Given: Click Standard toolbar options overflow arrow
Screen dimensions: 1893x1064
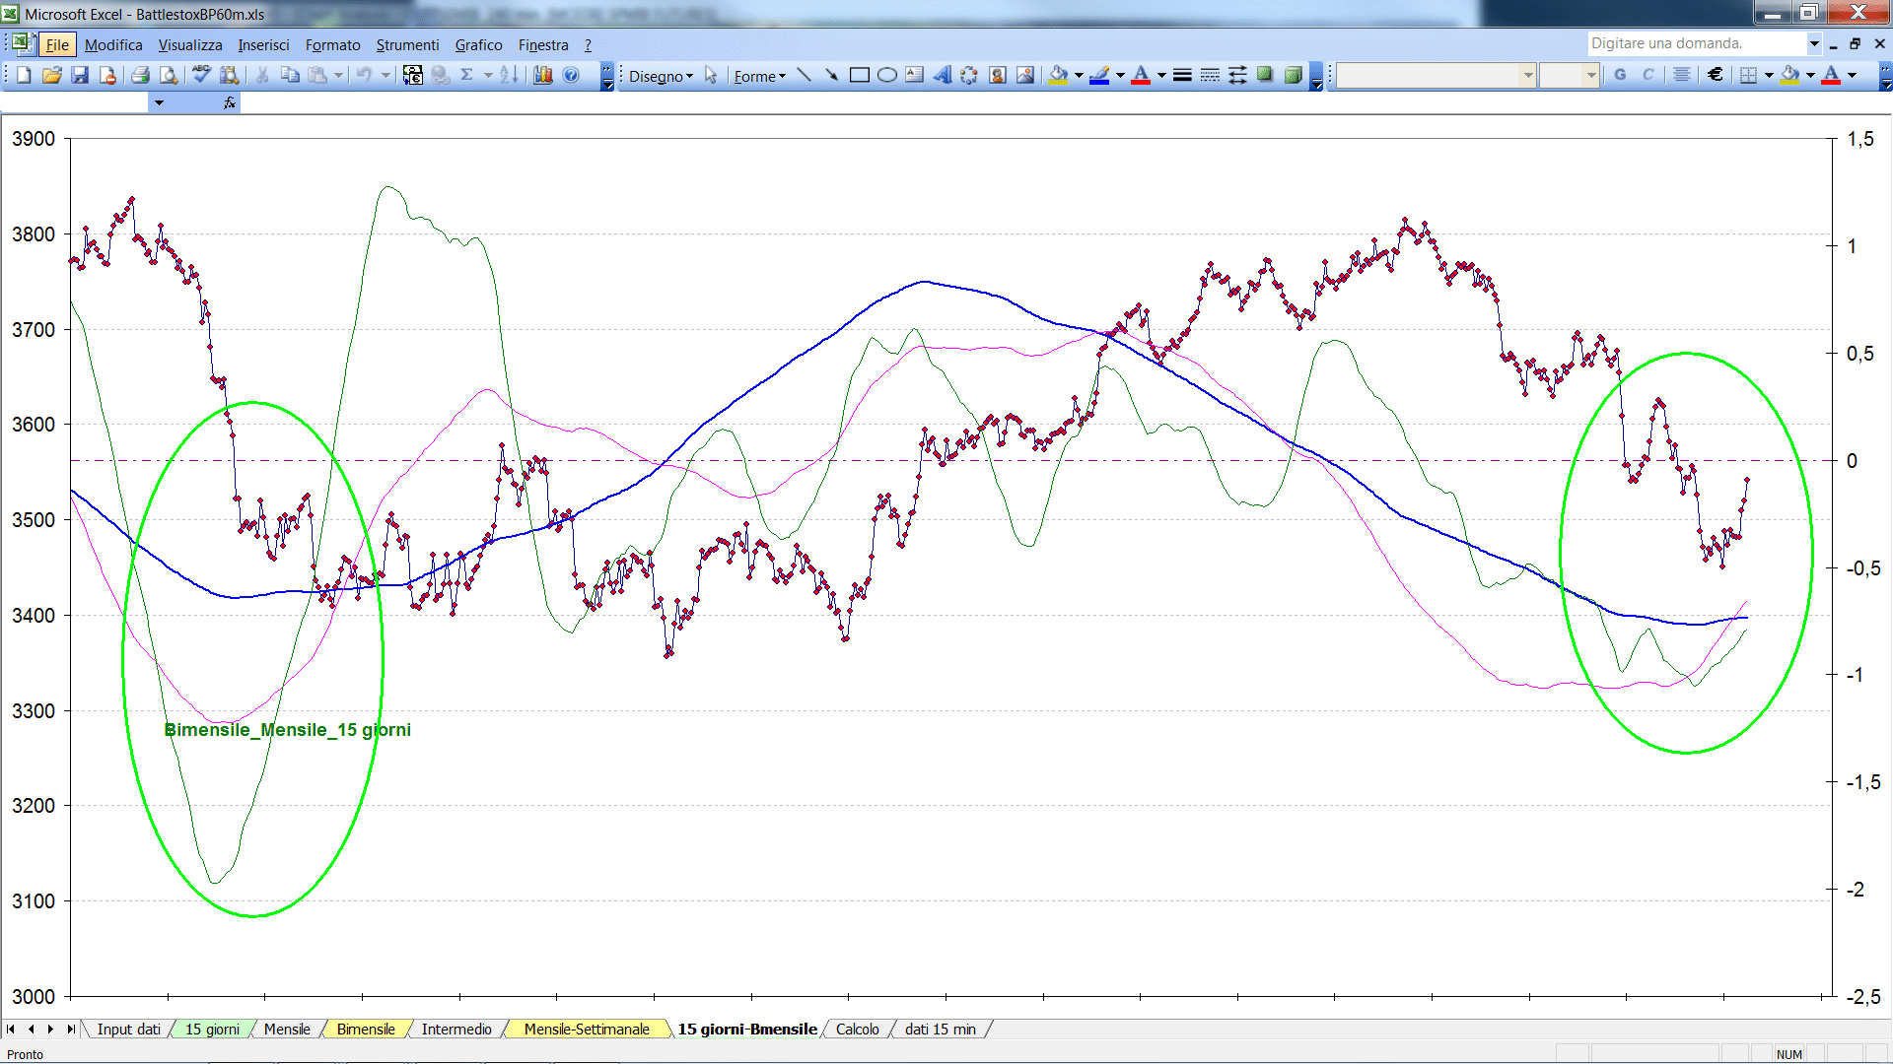Looking at the screenshot, I should (x=607, y=76).
